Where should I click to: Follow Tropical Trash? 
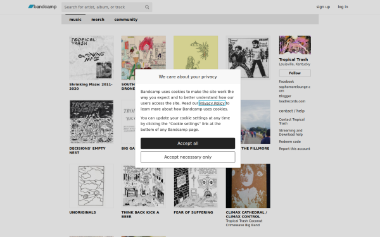[294, 73]
